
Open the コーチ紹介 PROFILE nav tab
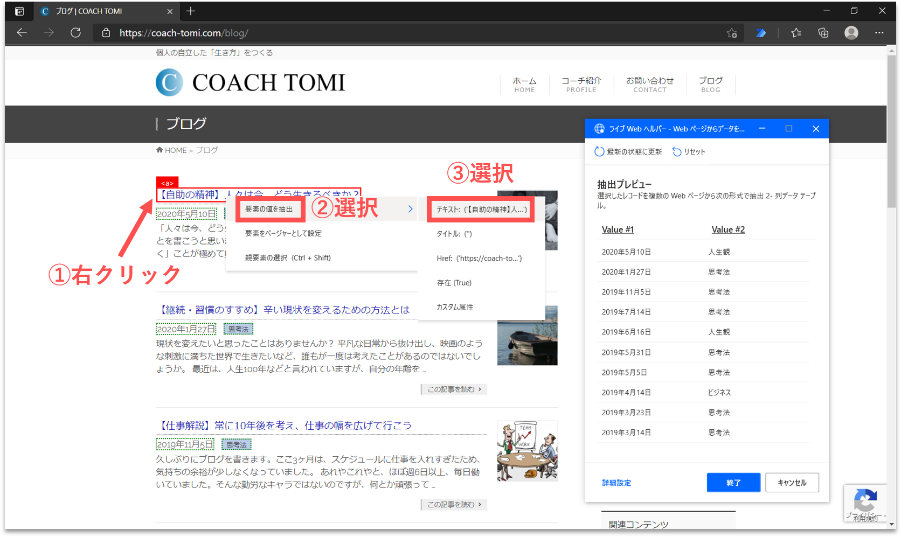point(581,85)
